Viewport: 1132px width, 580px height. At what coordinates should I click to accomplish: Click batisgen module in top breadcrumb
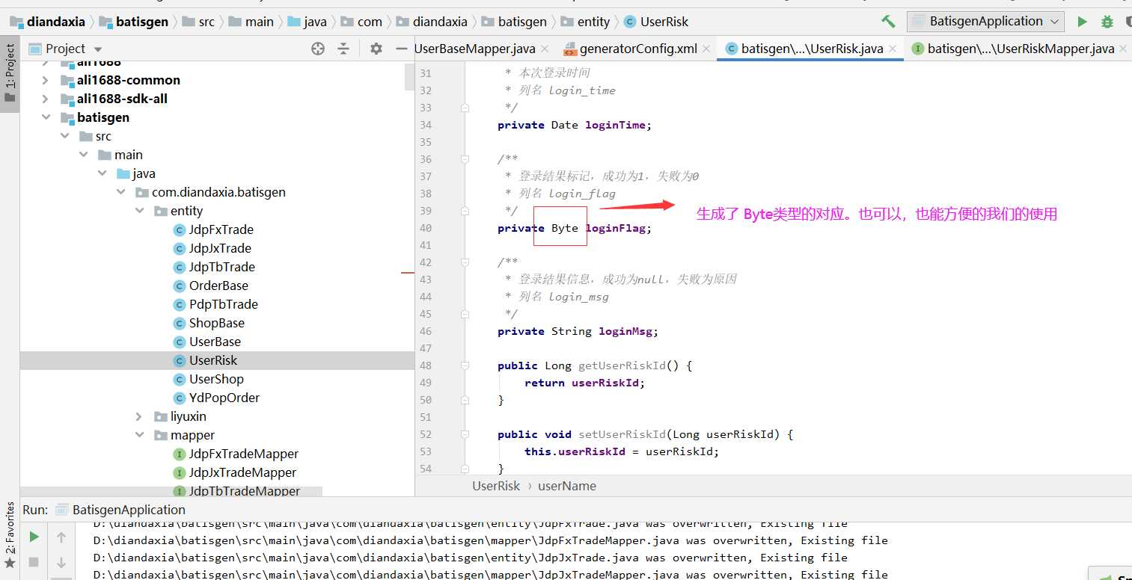pyautogui.click(x=142, y=22)
